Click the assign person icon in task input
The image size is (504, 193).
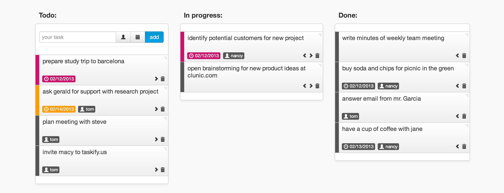point(123,37)
